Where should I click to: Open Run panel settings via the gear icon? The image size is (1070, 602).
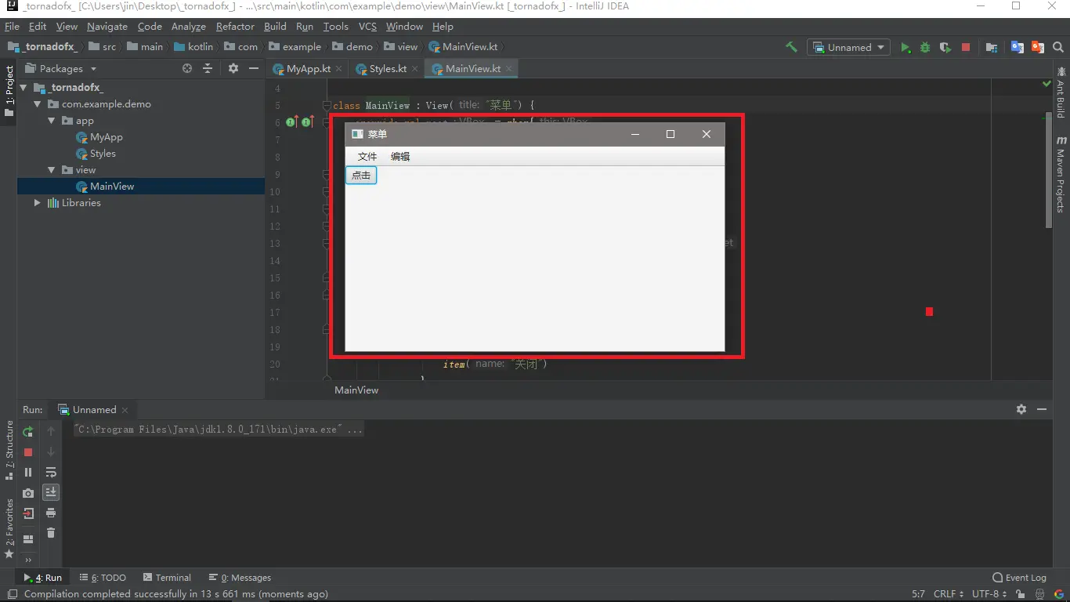pyautogui.click(x=1021, y=409)
